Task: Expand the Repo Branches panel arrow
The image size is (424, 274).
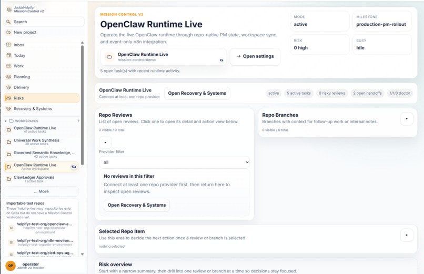Action: click(x=407, y=119)
